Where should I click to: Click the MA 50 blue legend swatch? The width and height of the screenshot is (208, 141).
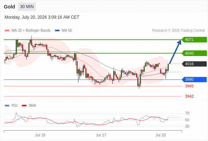pos(57,31)
